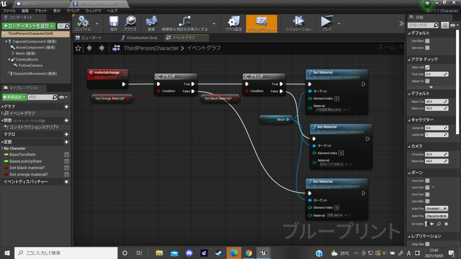
Task: Click the Find (検索) binoculars icon
Action: coord(151,21)
